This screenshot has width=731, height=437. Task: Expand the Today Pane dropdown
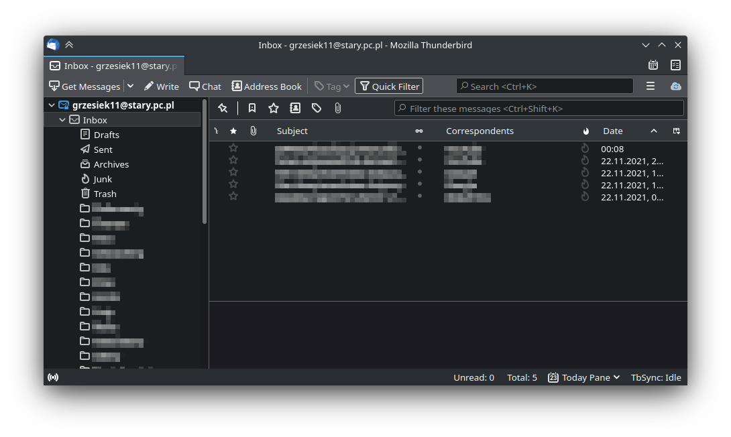coord(583,377)
